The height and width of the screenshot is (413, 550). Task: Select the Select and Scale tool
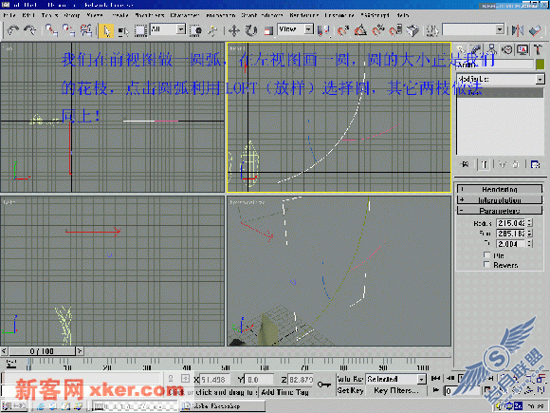tap(268, 30)
